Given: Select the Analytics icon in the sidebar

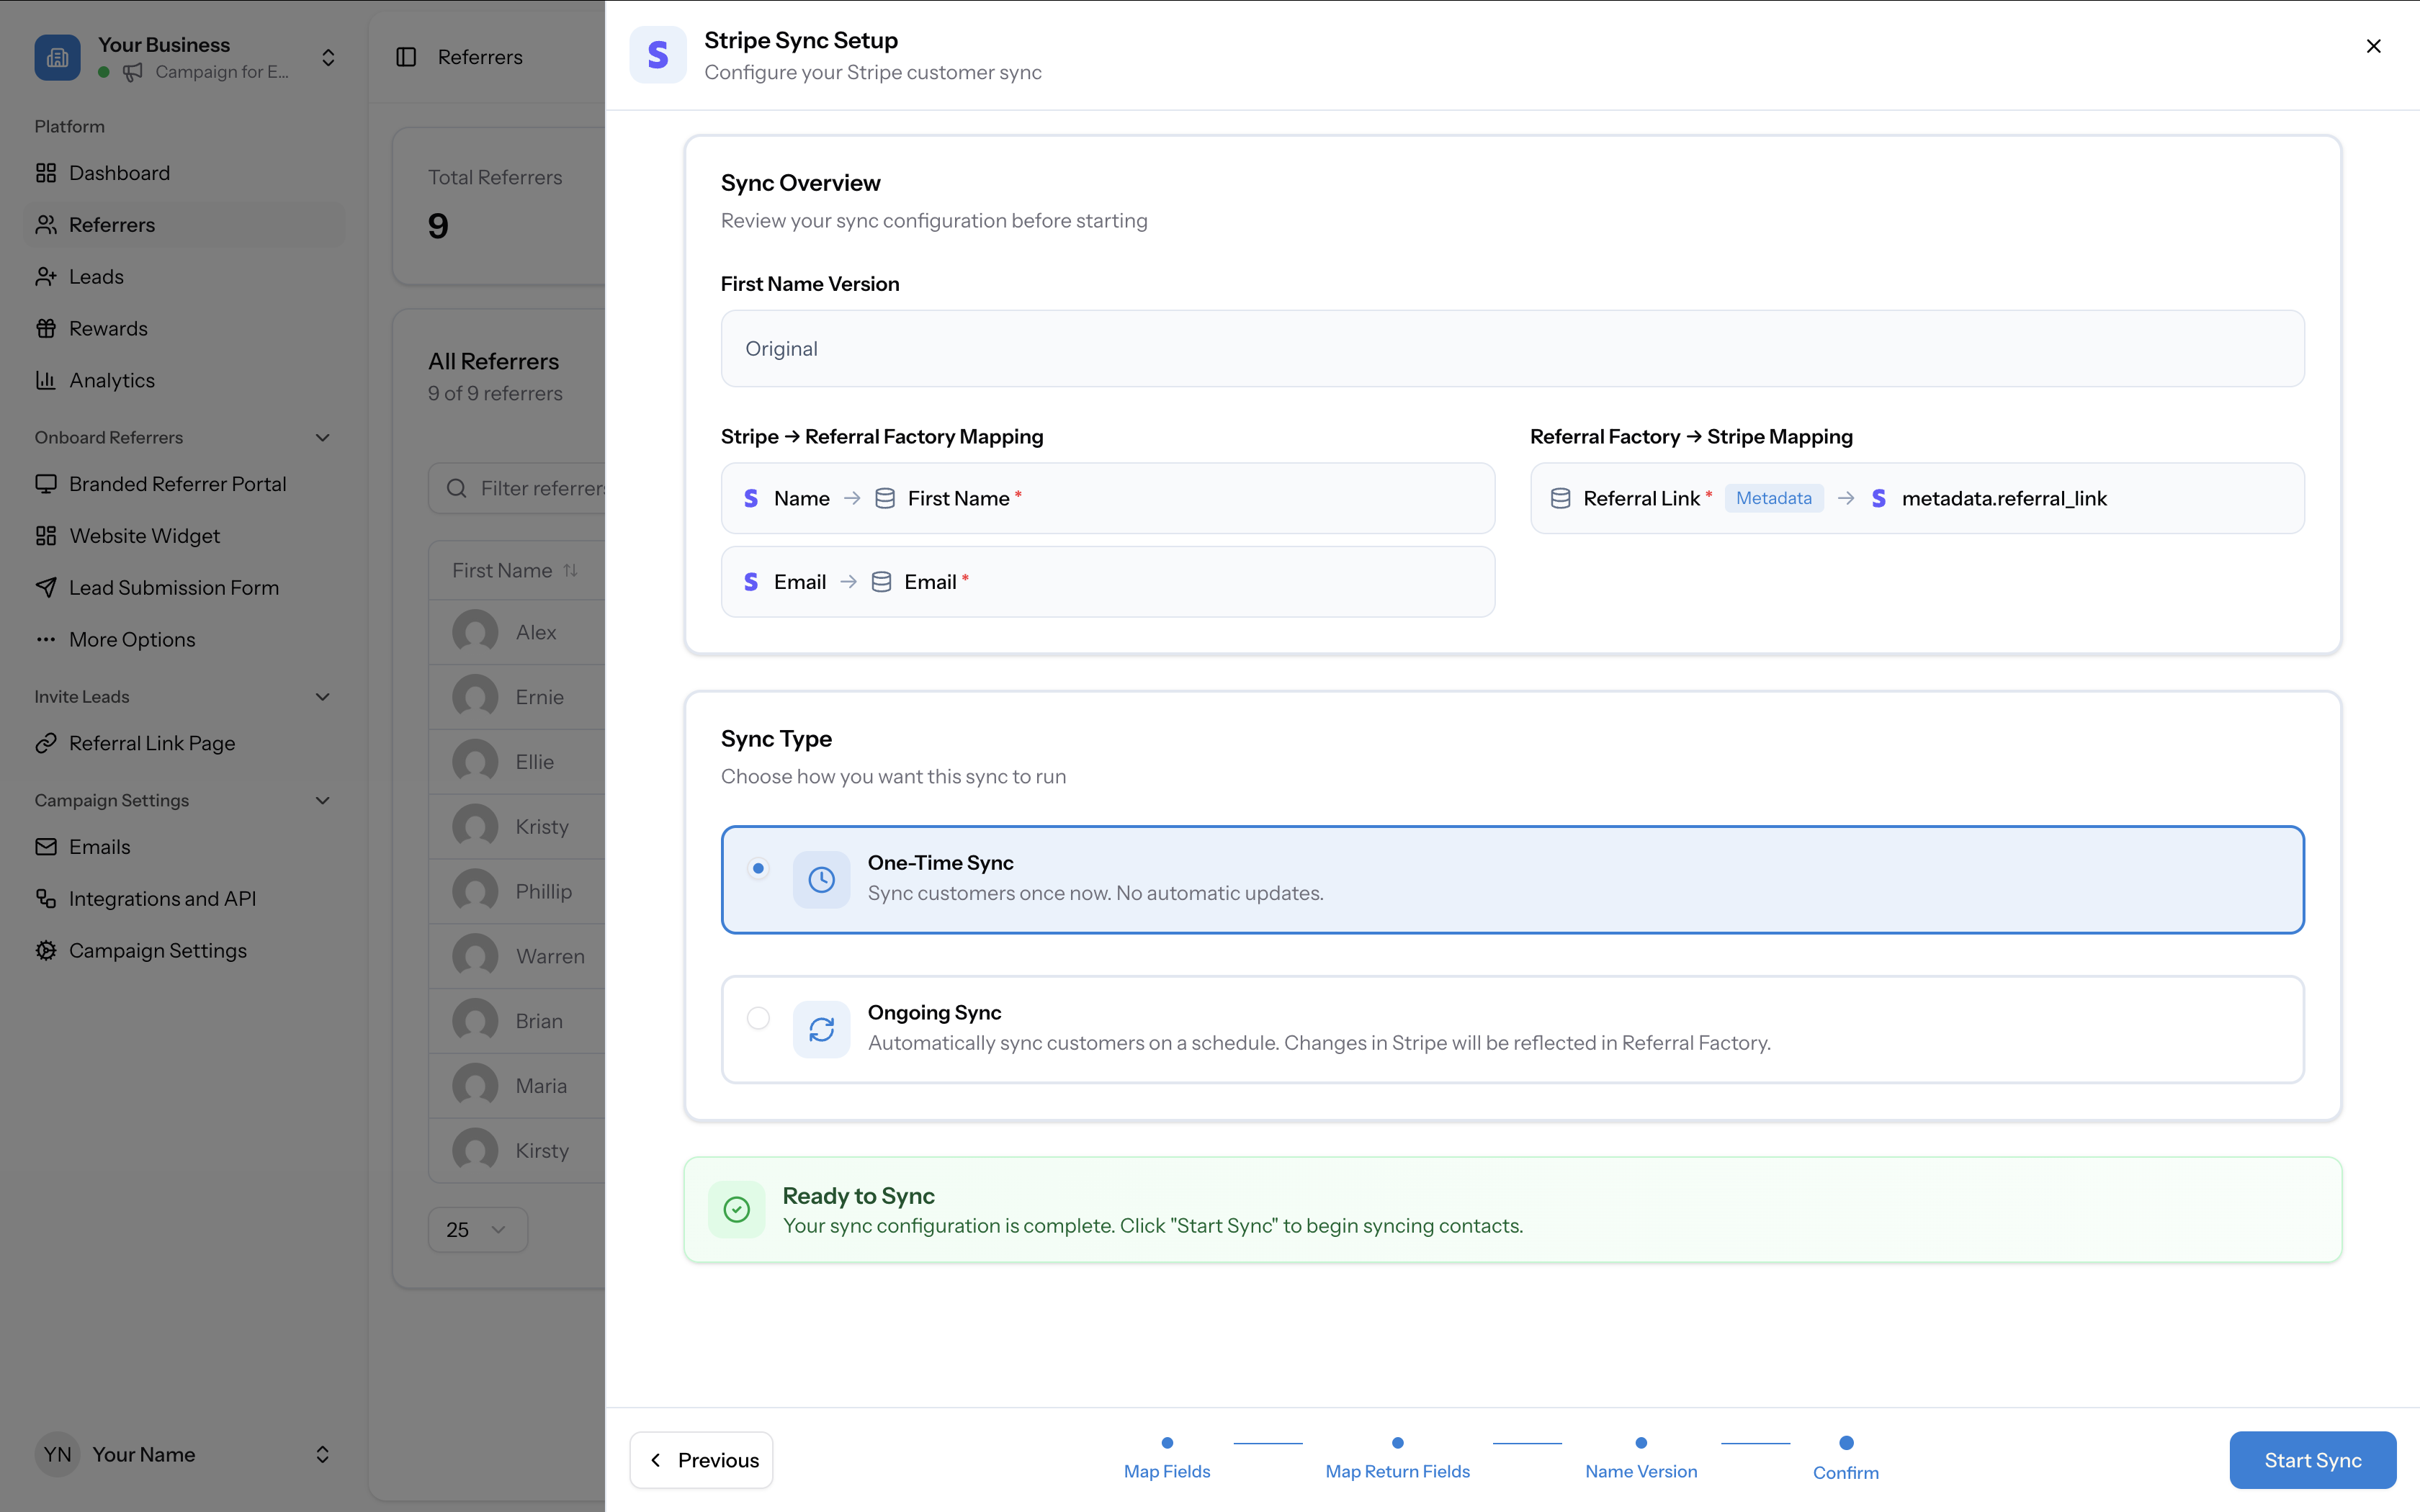Looking at the screenshot, I should [46, 379].
